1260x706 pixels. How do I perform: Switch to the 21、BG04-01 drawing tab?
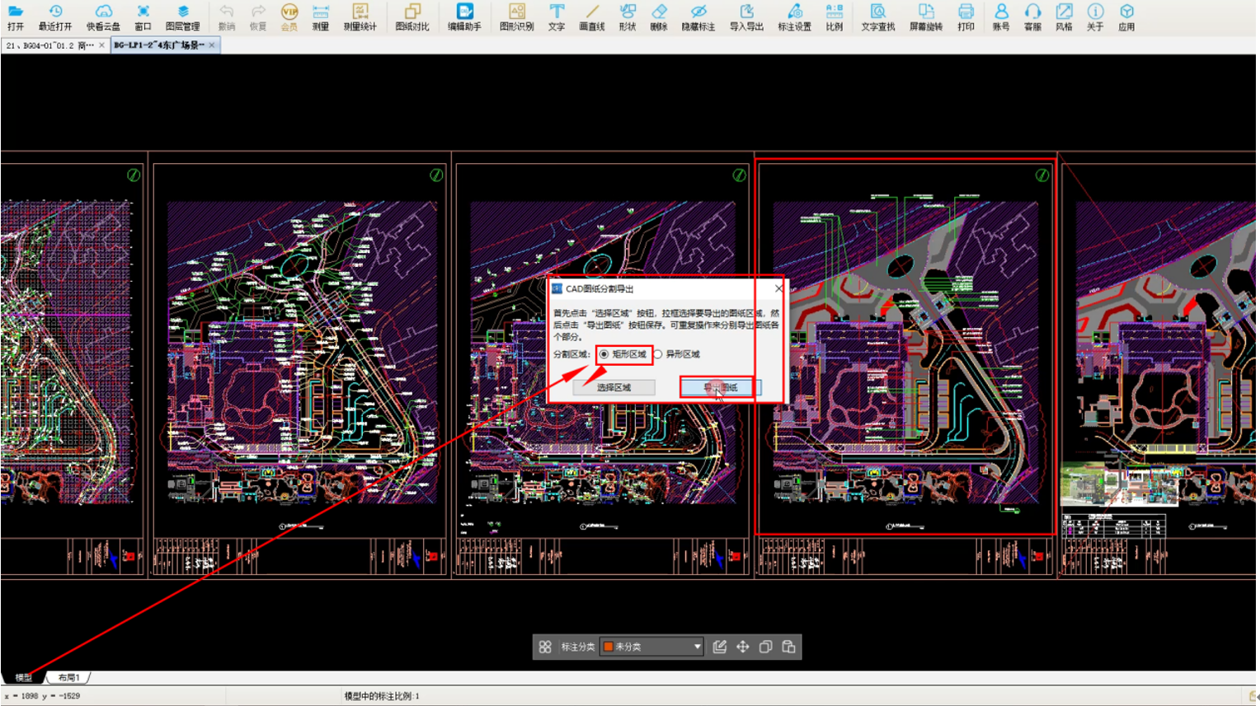pos(49,45)
